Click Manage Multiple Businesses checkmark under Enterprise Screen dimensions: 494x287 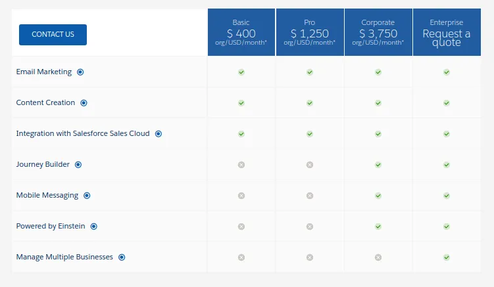click(447, 257)
